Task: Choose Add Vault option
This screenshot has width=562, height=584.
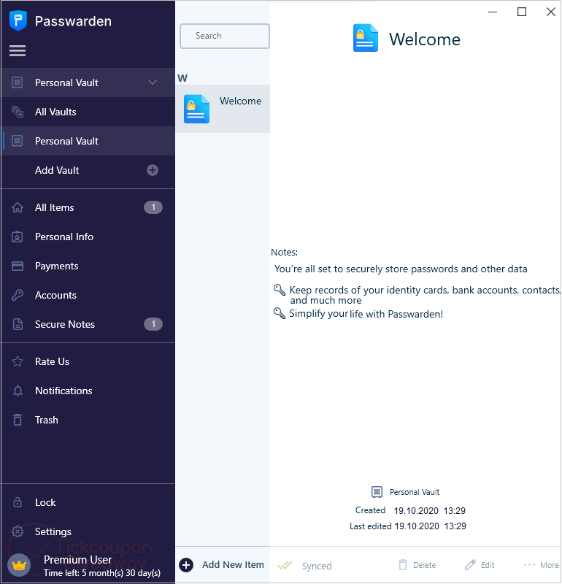Action: coord(88,170)
